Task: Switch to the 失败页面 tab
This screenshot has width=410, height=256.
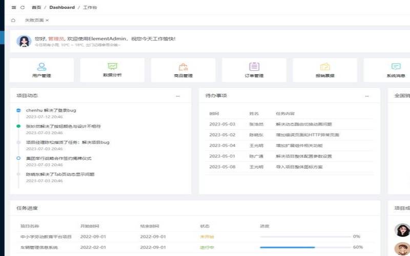Action: 34,20
